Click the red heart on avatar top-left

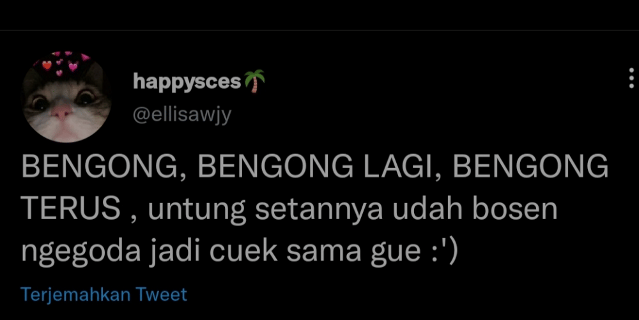coord(47,65)
